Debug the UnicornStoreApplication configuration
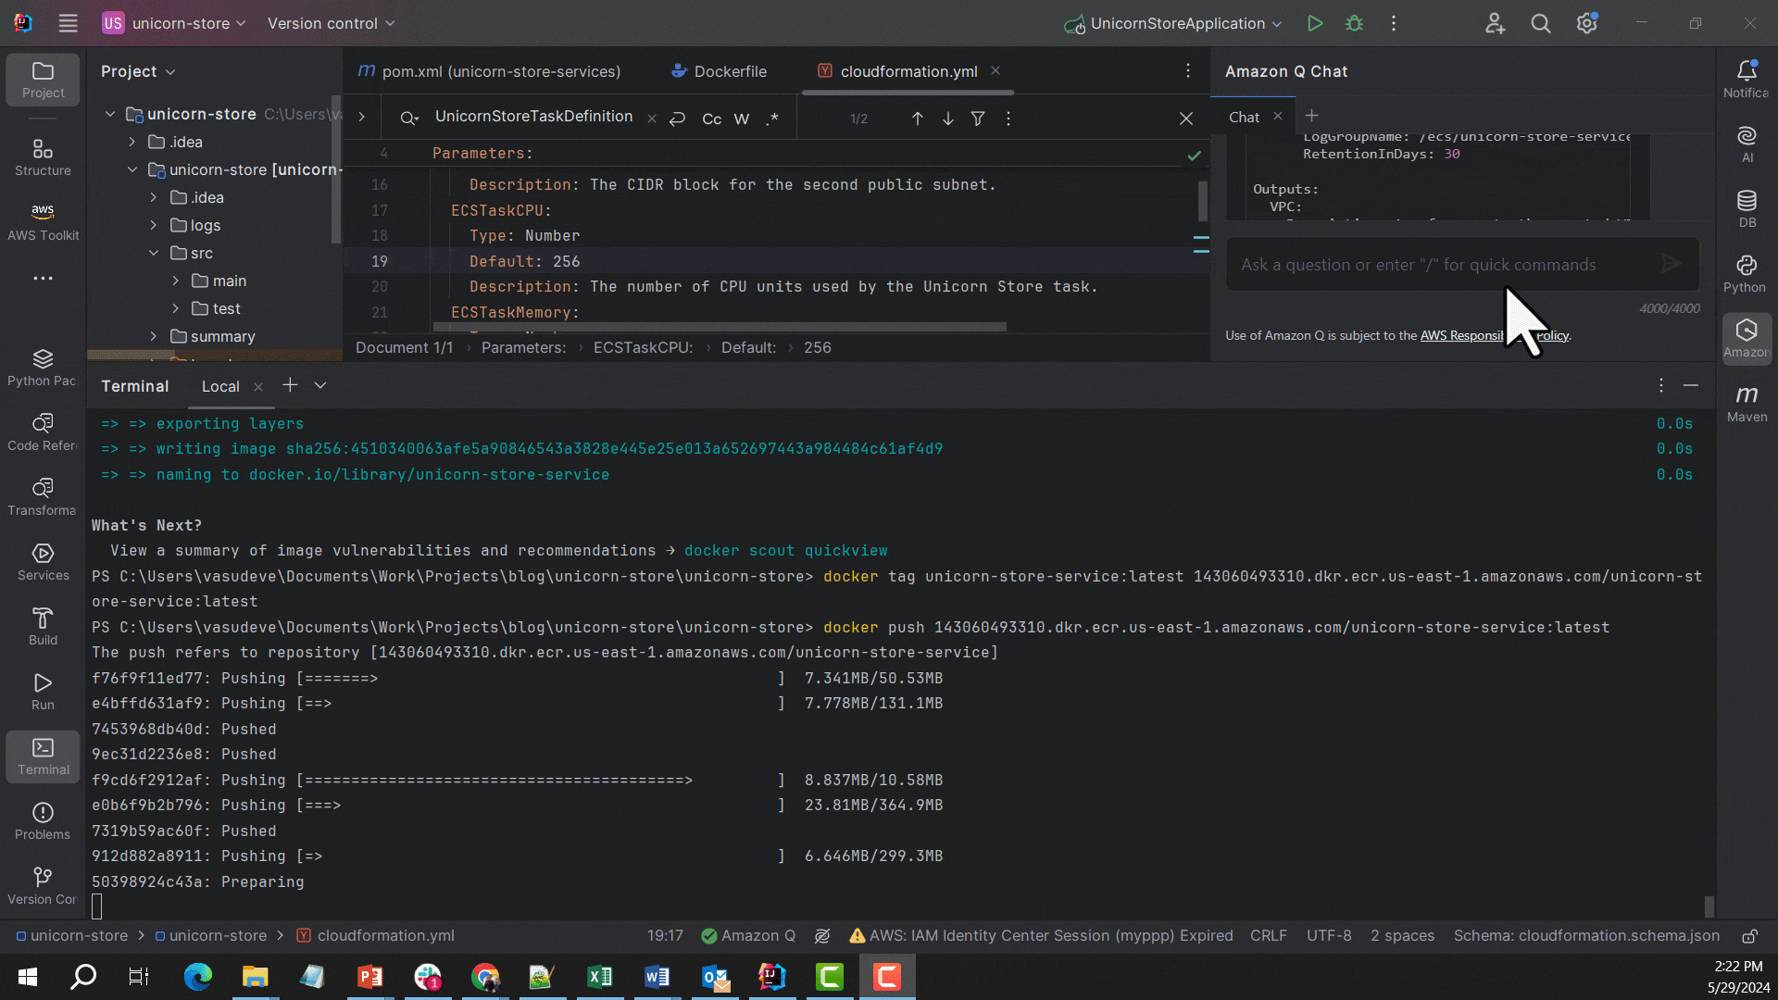1778x1000 pixels. coord(1354,23)
